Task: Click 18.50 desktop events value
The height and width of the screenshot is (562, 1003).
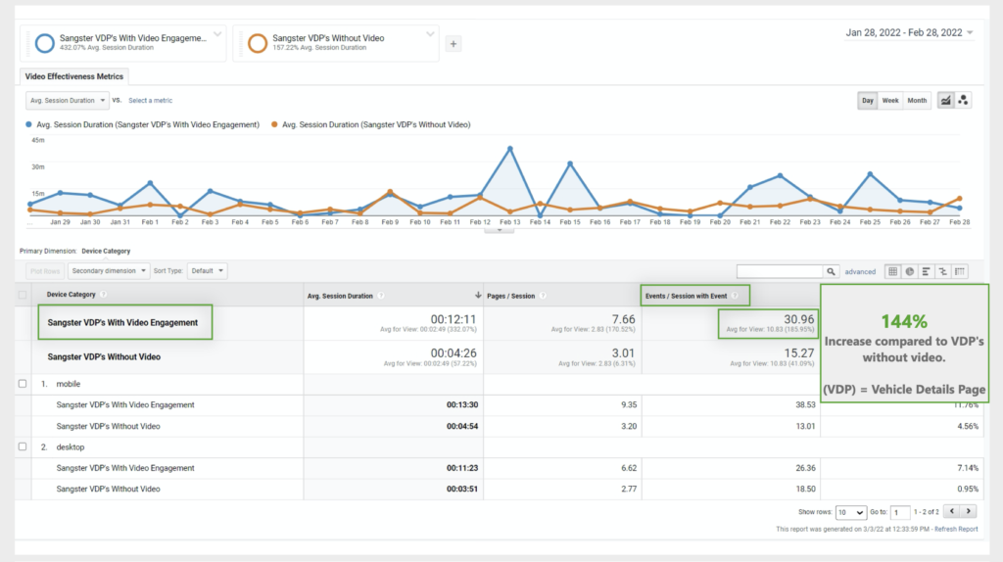Action: pos(805,490)
